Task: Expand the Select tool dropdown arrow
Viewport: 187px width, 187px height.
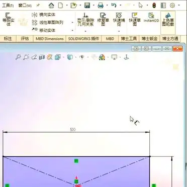Action: point(147,5)
